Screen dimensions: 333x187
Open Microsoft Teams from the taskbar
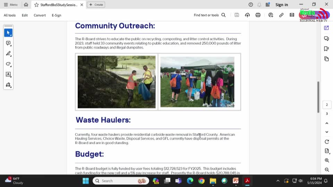[x=179, y=181]
